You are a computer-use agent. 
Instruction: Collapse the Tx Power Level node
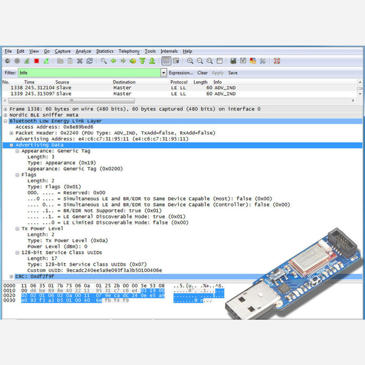click(x=17, y=229)
